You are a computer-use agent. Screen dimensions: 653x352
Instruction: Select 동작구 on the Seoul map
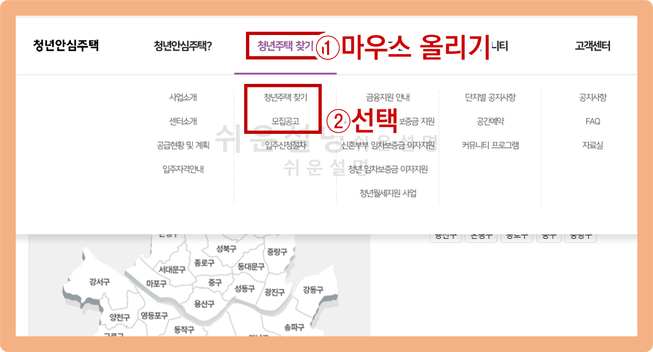point(184,330)
